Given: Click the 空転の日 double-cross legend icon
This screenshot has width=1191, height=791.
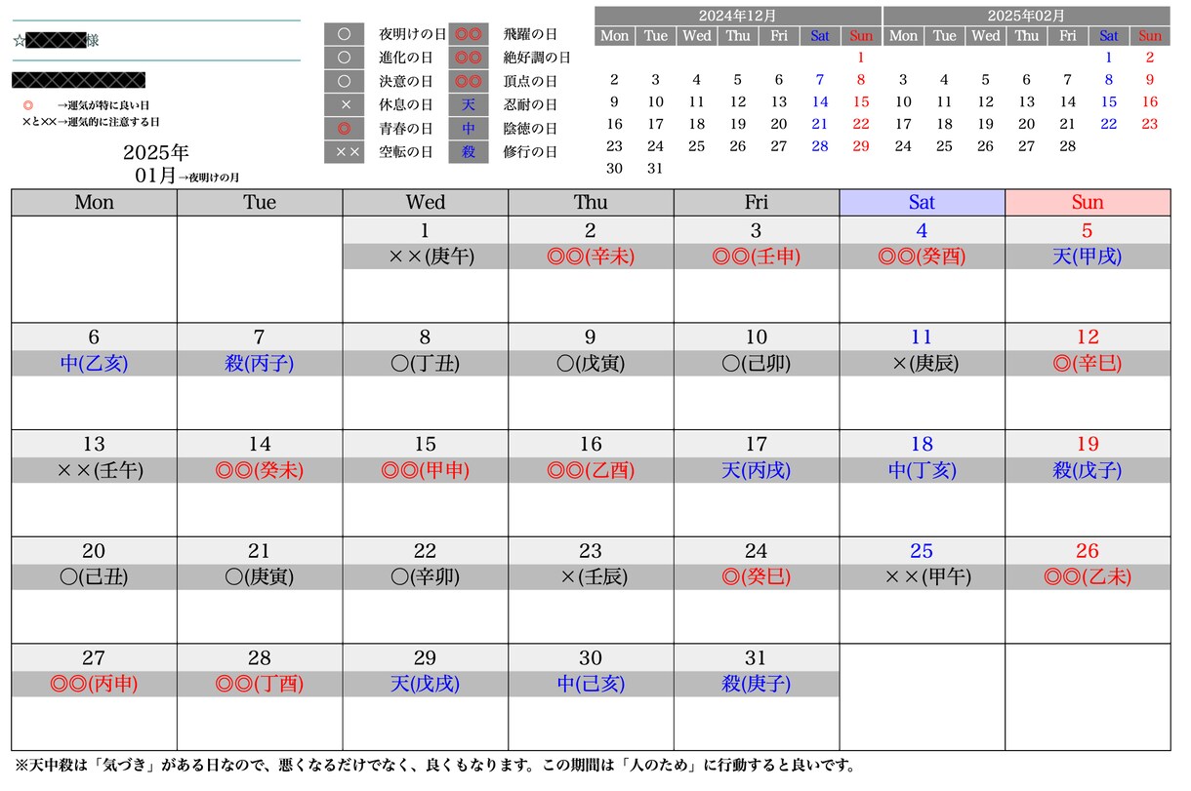Looking at the screenshot, I should pos(344,152).
